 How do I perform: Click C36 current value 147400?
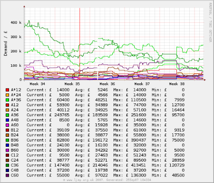coord(62,165)
